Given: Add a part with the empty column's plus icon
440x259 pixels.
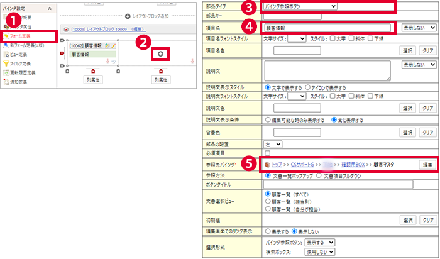Looking at the screenshot, I should coord(160,54).
